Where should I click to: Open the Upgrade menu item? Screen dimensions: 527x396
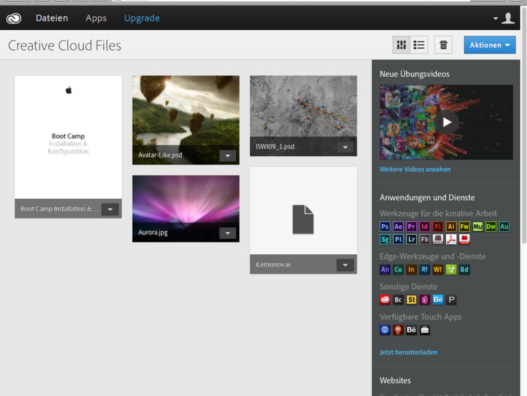tap(142, 18)
